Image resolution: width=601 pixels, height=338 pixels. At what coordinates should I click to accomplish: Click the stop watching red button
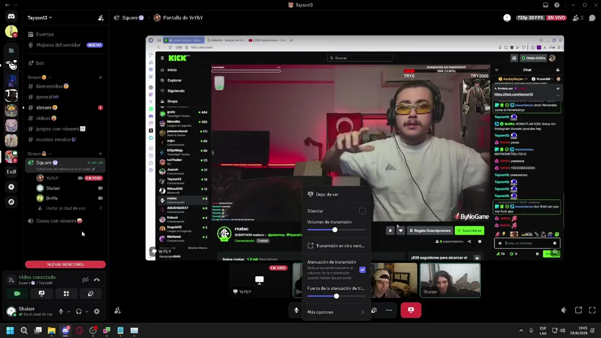pyautogui.click(x=411, y=310)
